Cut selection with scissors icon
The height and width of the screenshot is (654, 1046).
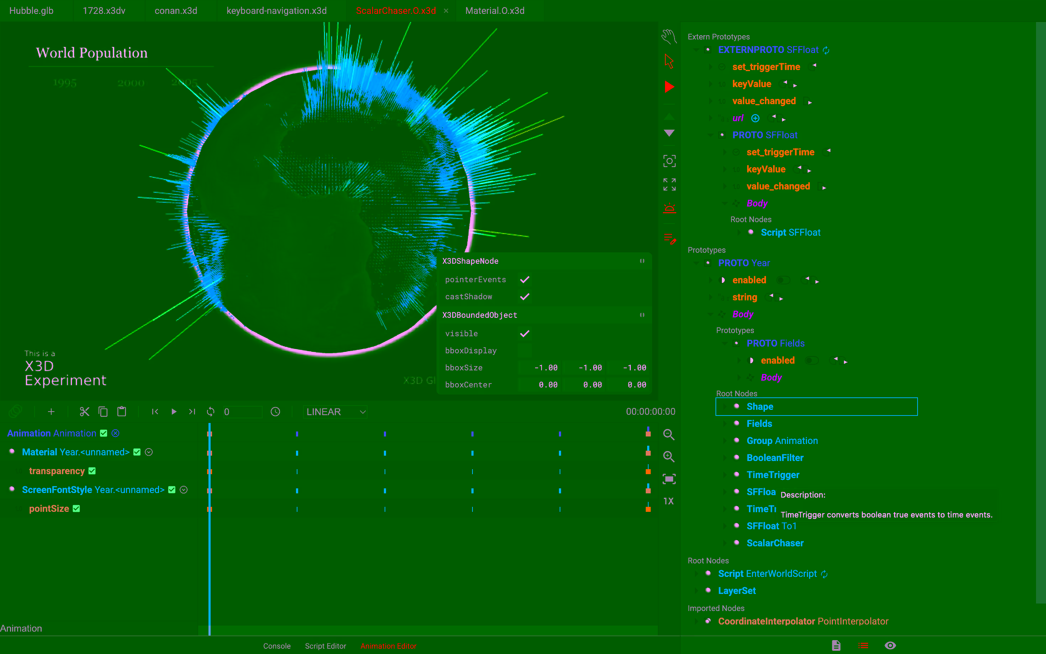(84, 412)
